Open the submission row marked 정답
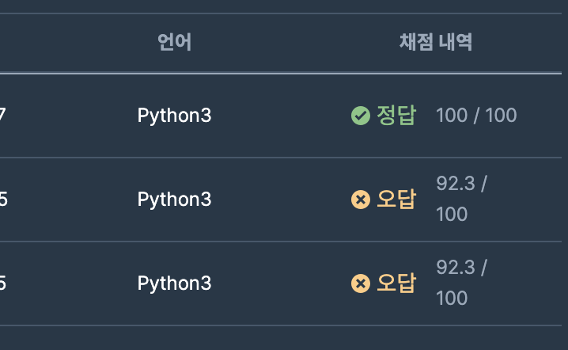The height and width of the screenshot is (350, 568). [x=281, y=116]
